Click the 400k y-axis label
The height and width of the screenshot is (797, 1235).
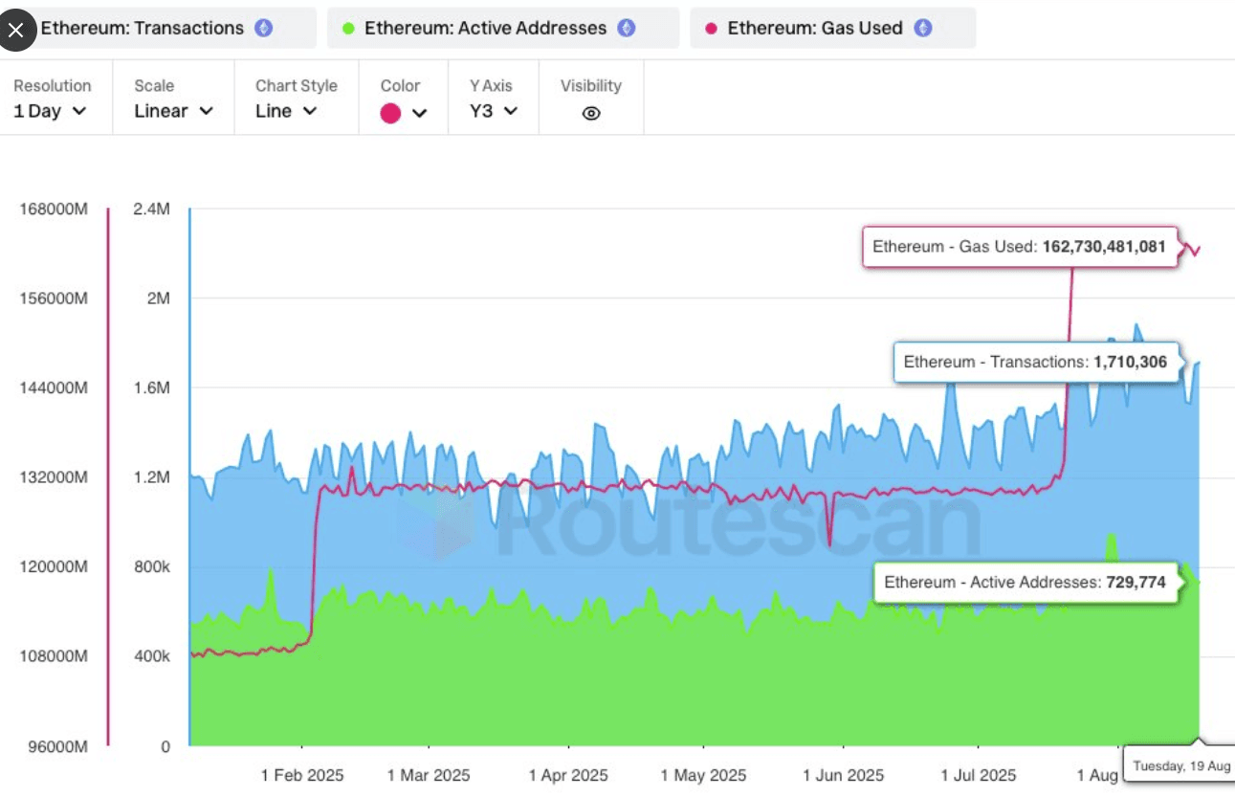tap(150, 656)
